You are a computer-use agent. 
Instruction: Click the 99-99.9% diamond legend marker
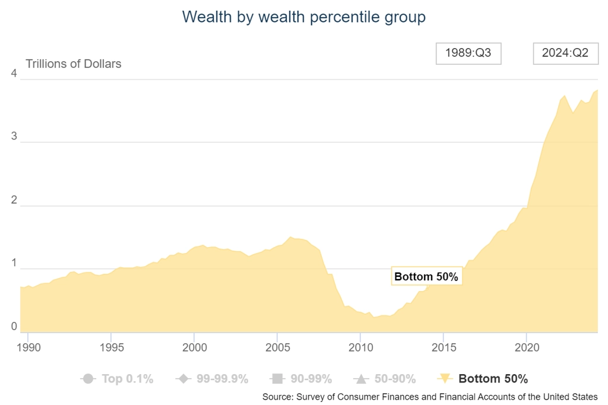click(x=183, y=379)
